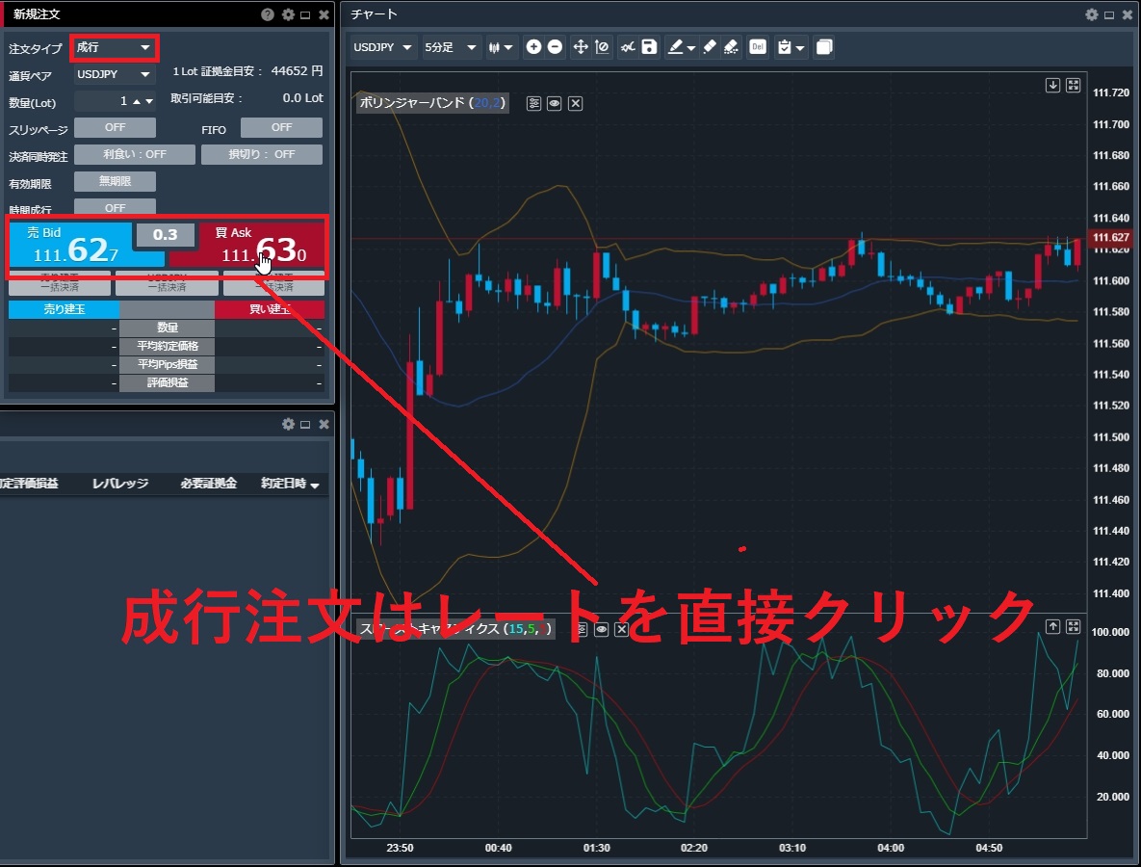Screen dimensions: 1141x867
Task: Open Bollinger Band settings icon
Action: 533,103
